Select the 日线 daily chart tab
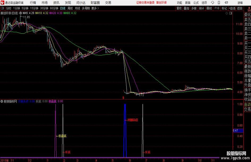Screen dimensions: 251x162 (x=63, y=8)
